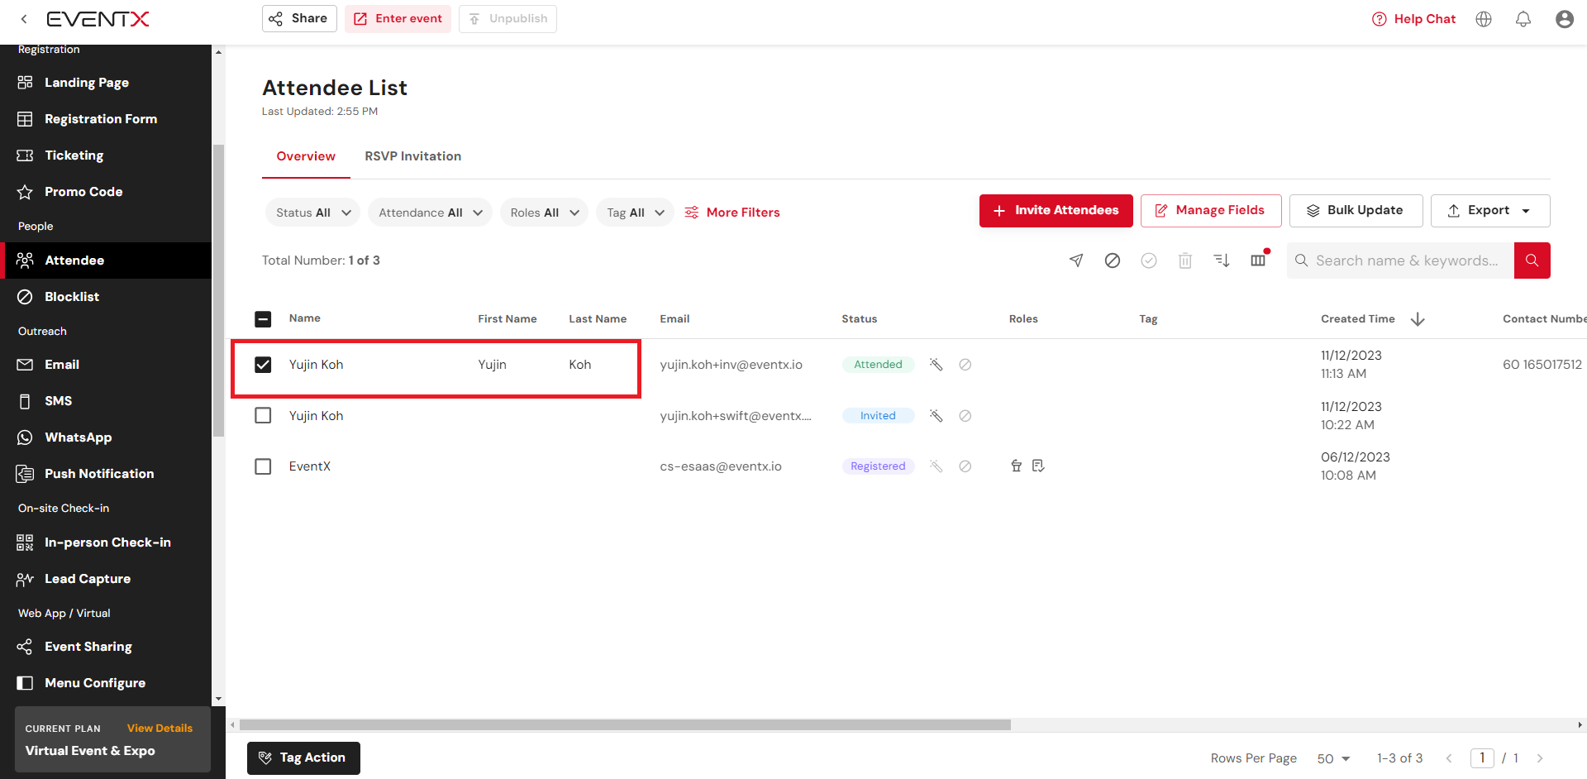
Task: Click the notification bell icon
Action: pyautogui.click(x=1523, y=19)
